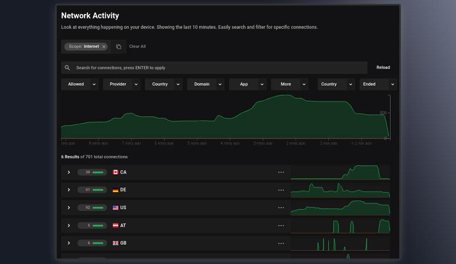Open the three-dot menu for DE
Viewport: 456px width, 264px height.
tap(281, 190)
